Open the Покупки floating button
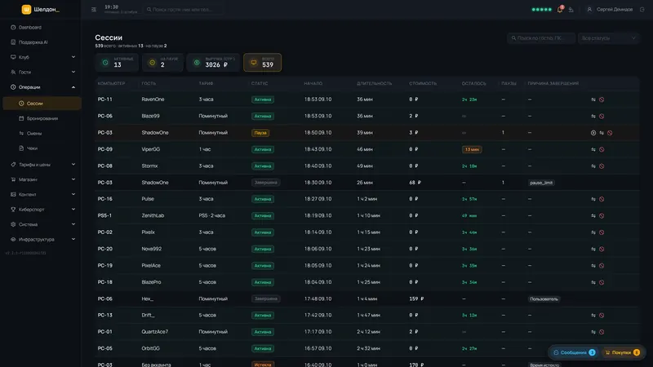The height and width of the screenshot is (367, 653). point(623,352)
